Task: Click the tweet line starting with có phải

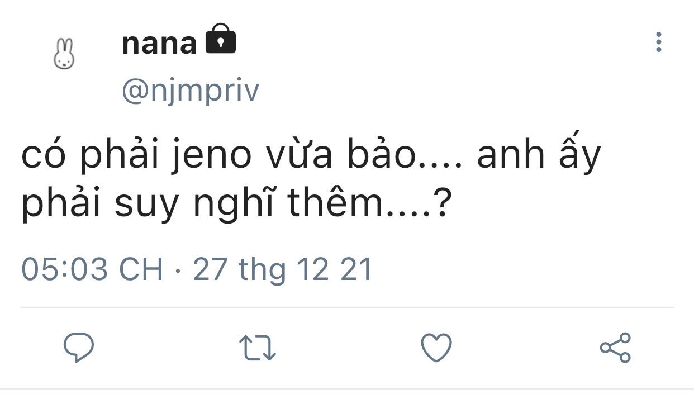Action: pos(311,155)
